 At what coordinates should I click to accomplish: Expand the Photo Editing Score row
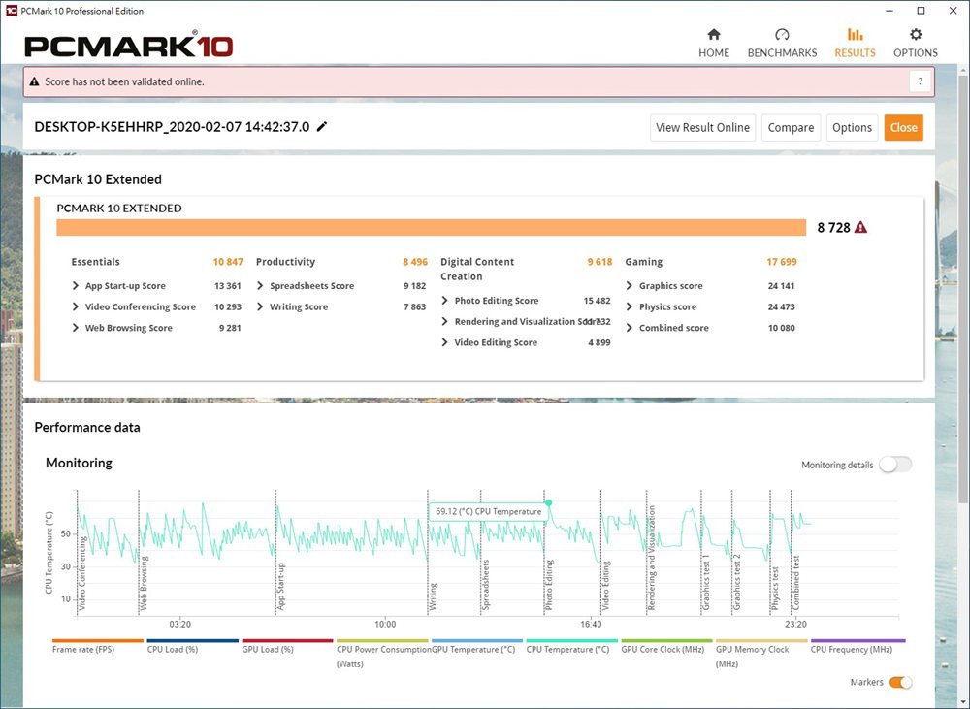point(445,301)
